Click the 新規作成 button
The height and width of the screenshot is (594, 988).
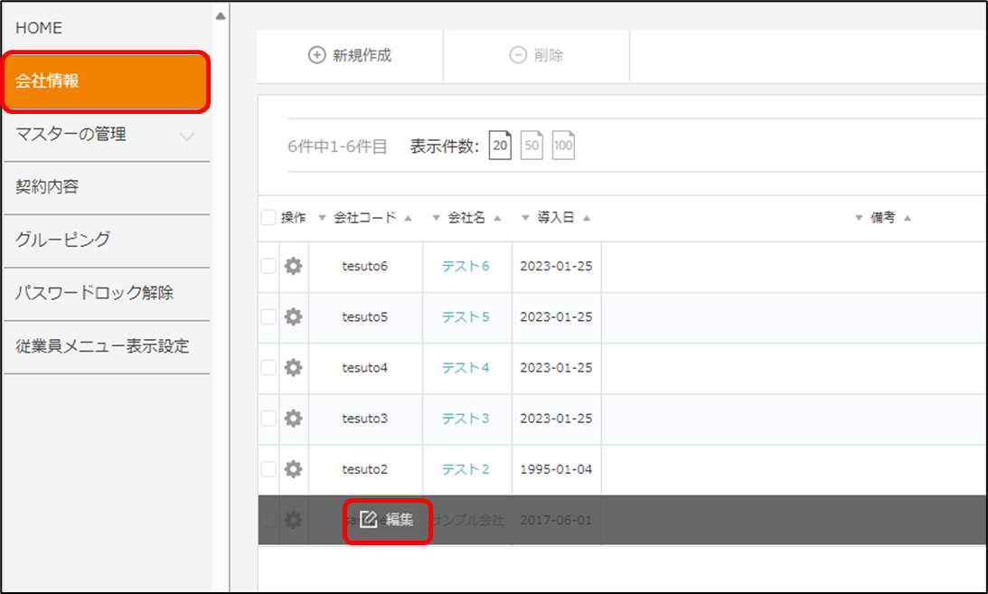point(351,55)
